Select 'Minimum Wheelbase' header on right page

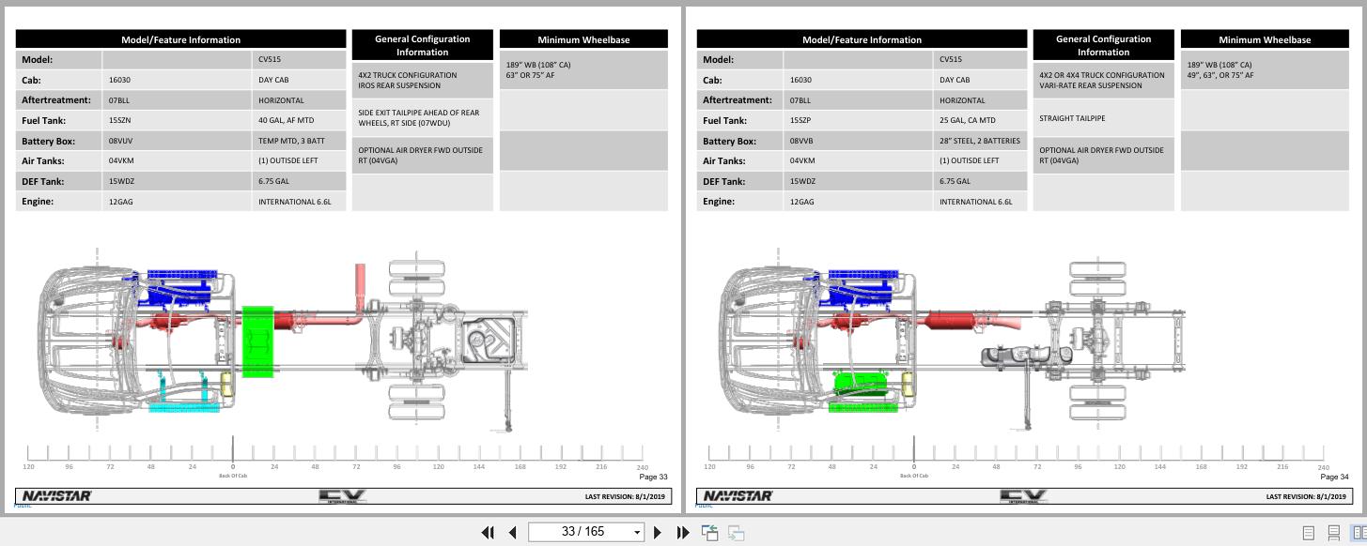click(x=1265, y=39)
